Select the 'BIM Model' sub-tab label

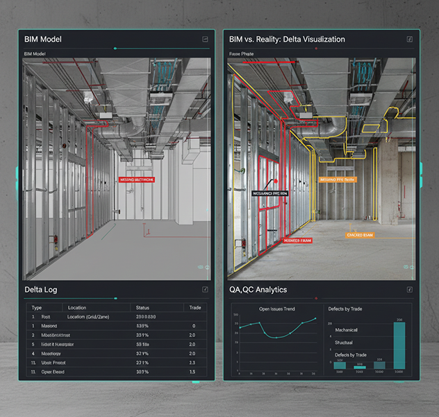pos(35,54)
